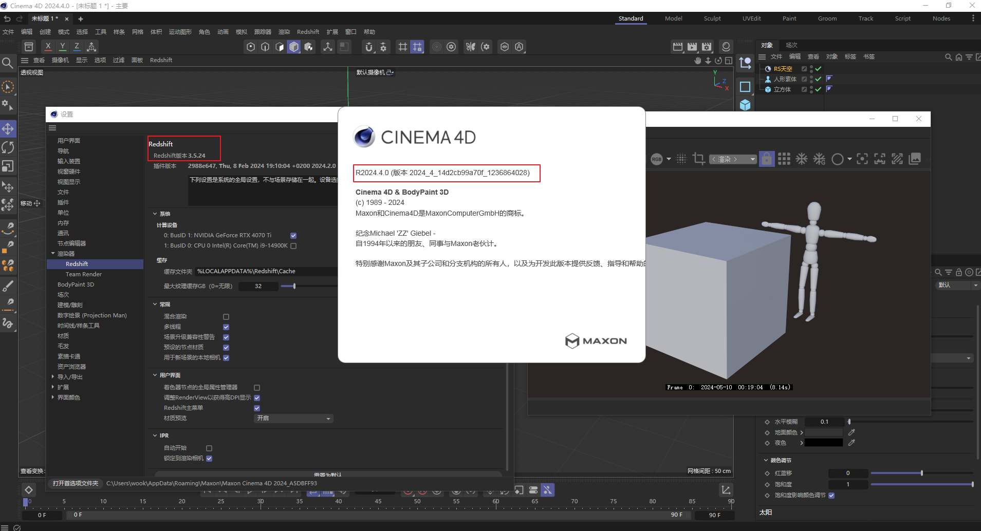Click the cube primitive icon in side palette
The width and height of the screenshot is (981, 531).
[745, 105]
